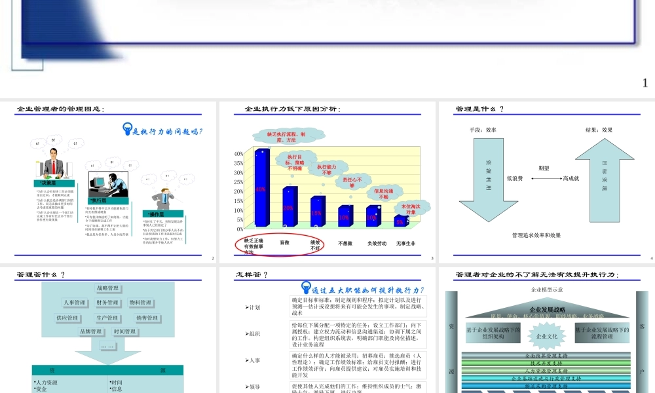Click the 企业发展战略 roof label
The image size is (655, 393).
coord(547,309)
